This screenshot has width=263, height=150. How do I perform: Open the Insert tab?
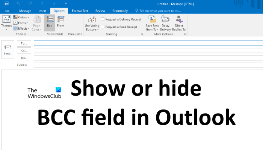click(x=42, y=10)
